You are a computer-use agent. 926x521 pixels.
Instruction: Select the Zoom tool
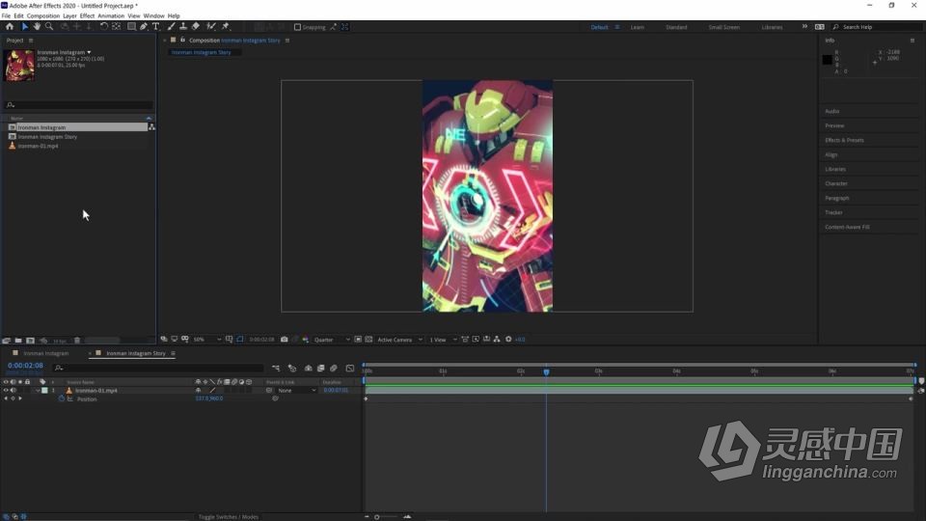pyautogui.click(x=49, y=27)
